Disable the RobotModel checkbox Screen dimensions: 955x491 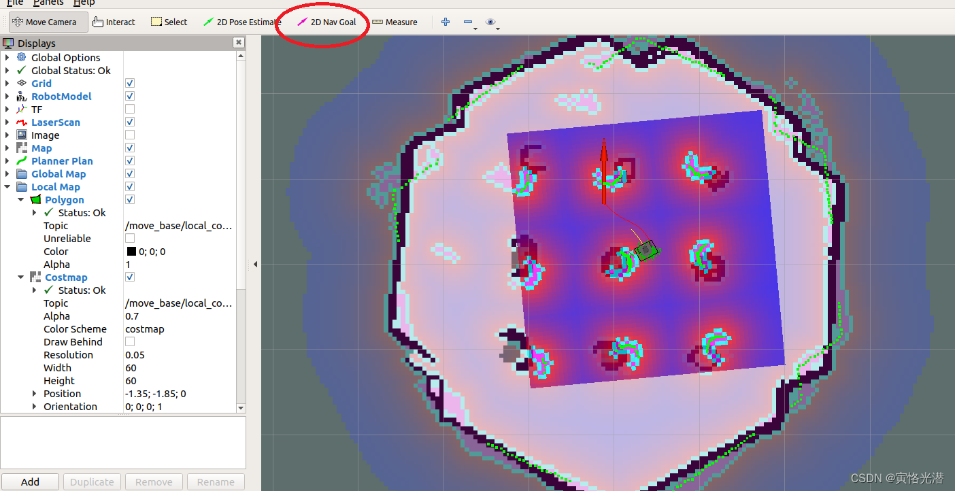(130, 96)
